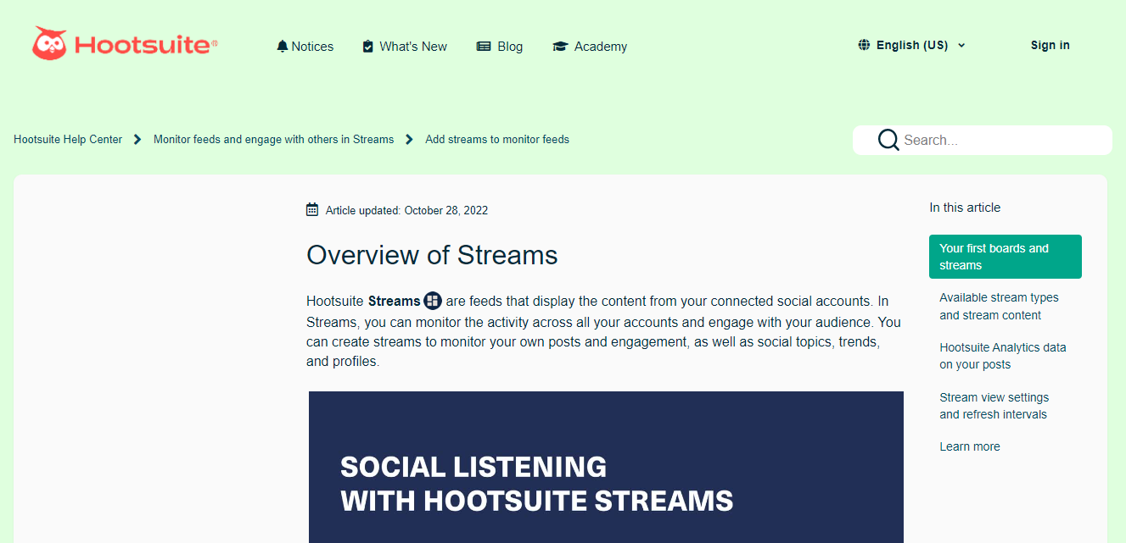Click the Academy graduation cap icon

pos(560,47)
